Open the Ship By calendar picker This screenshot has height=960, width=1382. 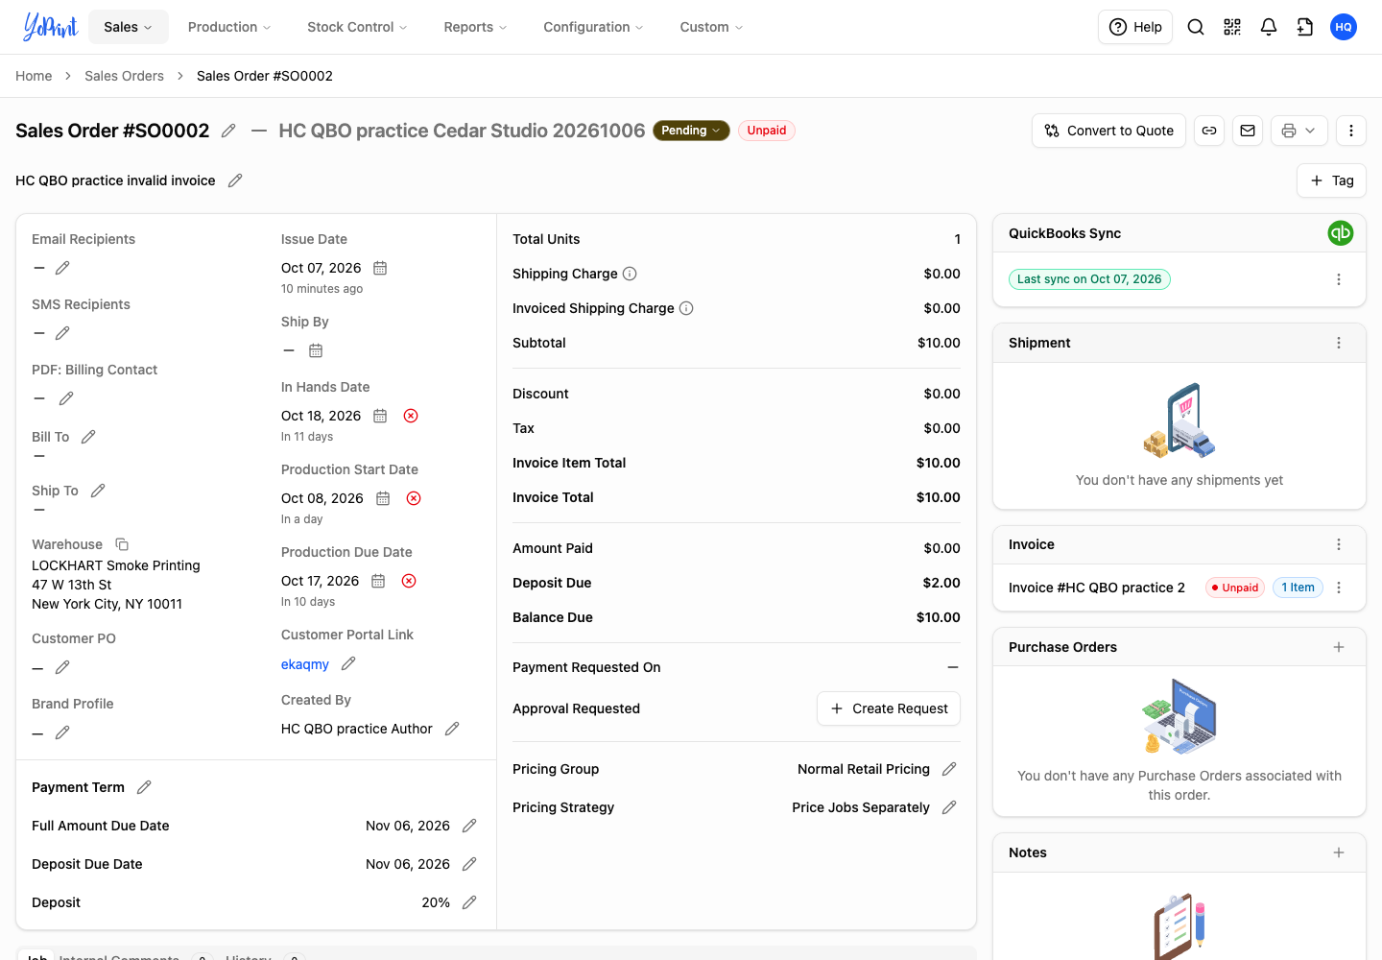pos(316,350)
